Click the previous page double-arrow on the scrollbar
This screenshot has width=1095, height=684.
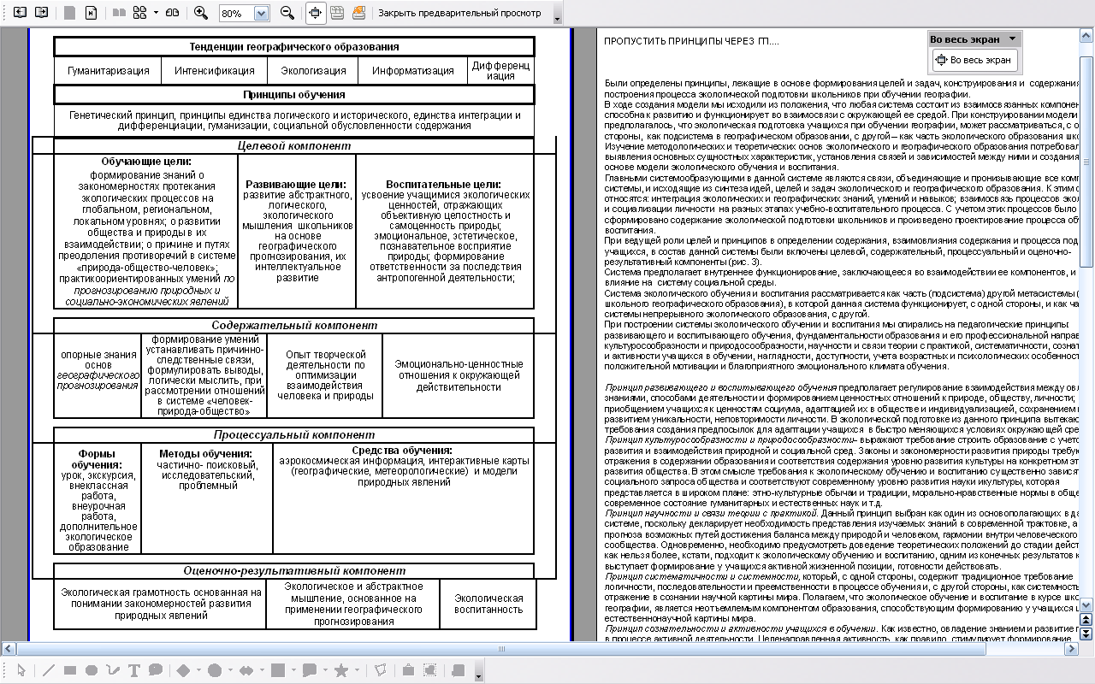tap(1086, 619)
